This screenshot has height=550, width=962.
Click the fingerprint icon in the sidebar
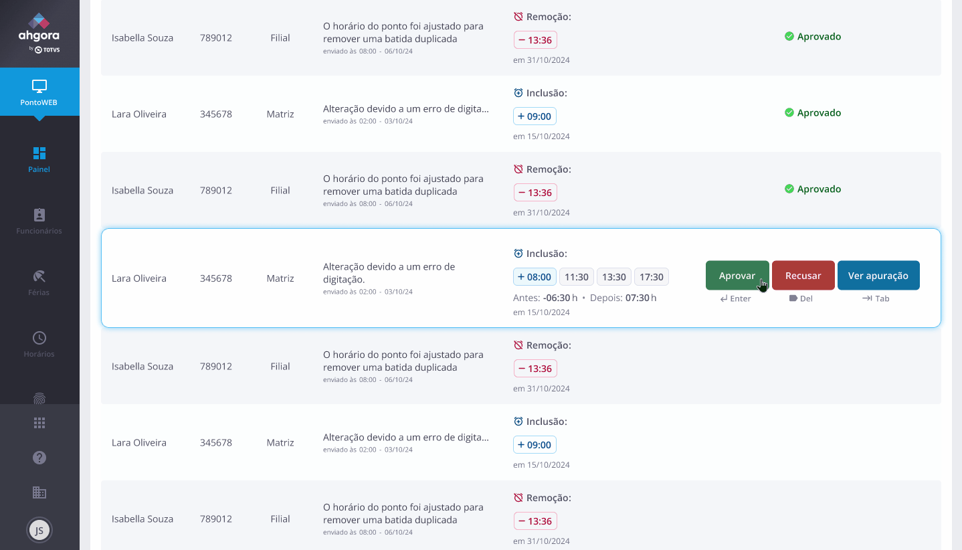click(39, 398)
